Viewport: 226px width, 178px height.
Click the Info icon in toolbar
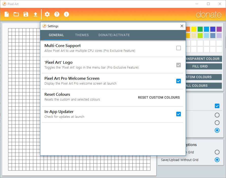66,14
